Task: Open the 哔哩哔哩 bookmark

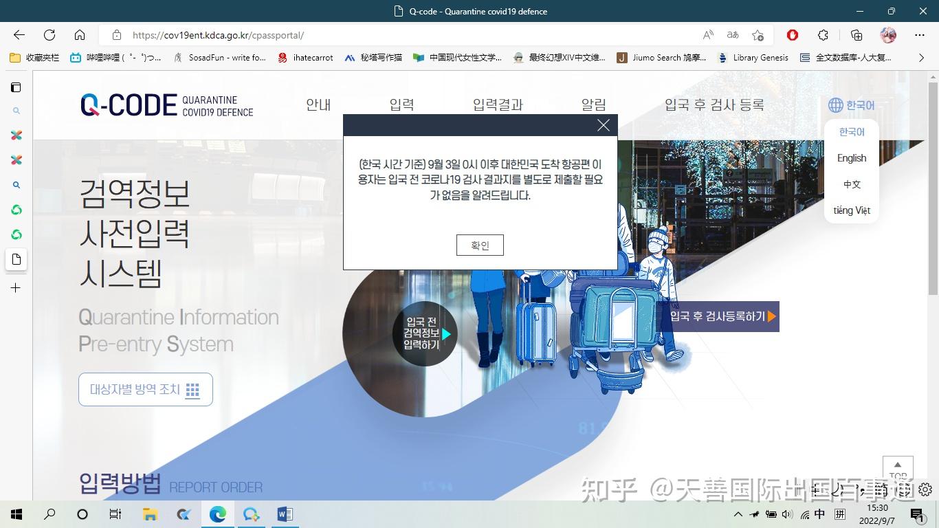Action: [115, 58]
